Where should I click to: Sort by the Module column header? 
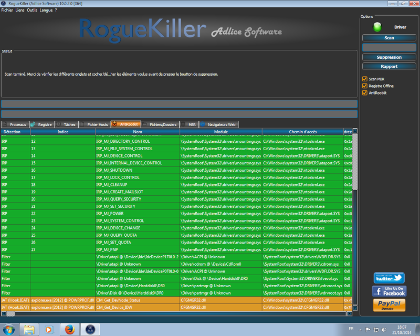[221, 132]
